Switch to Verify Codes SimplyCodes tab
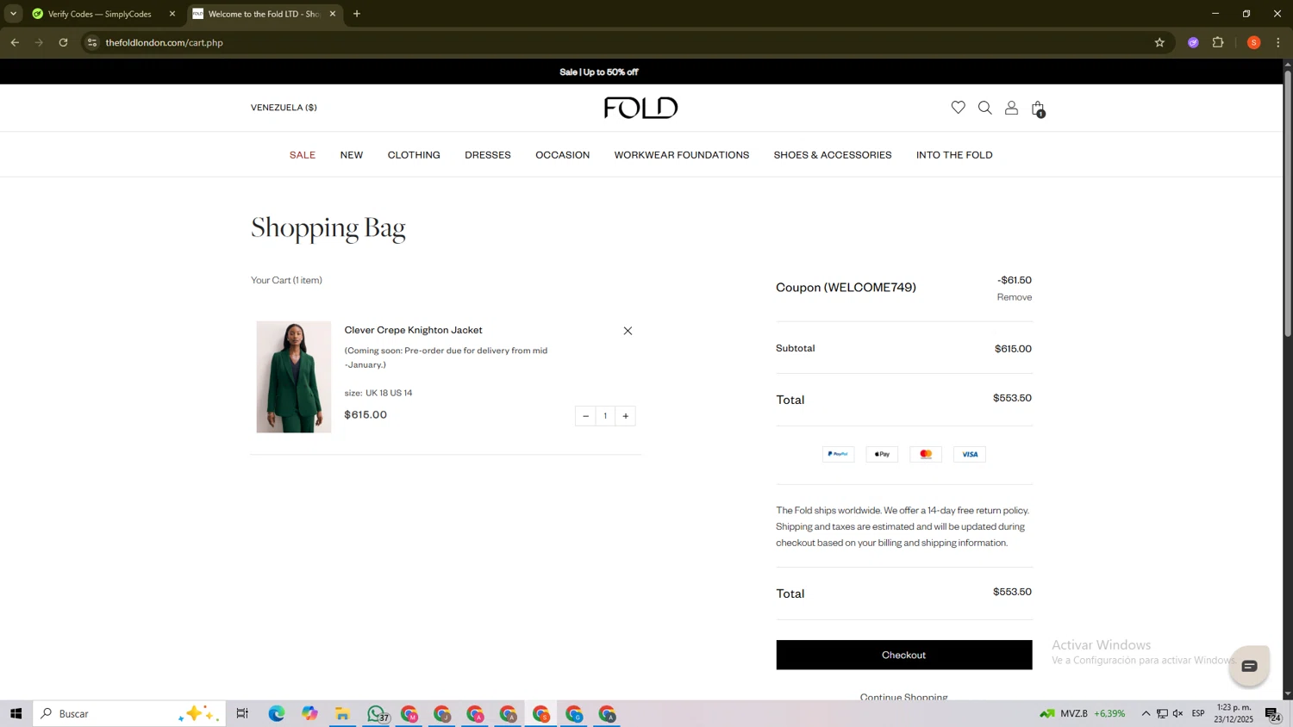 (99, 14)
